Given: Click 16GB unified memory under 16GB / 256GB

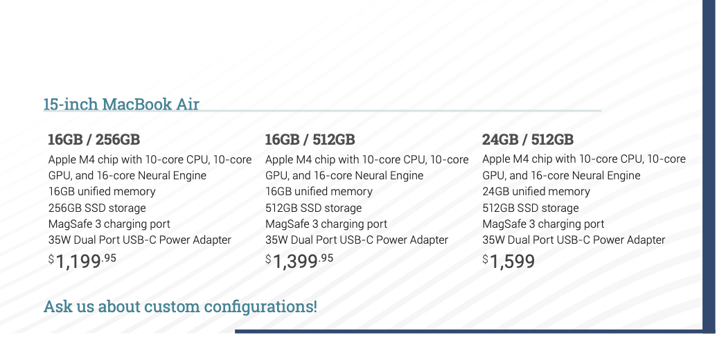Looking at the screenshot, I should tap(102, 192).
